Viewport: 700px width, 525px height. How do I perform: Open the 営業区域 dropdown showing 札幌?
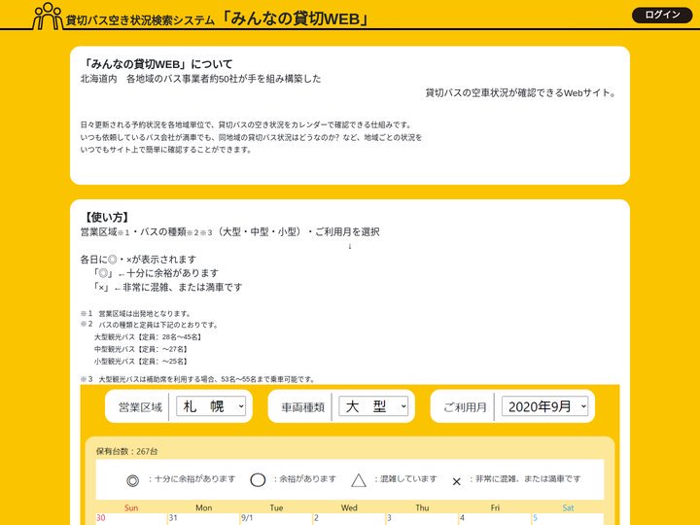(211, 406)
